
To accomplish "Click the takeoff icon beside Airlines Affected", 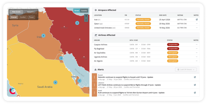I will tap(96, 35).
